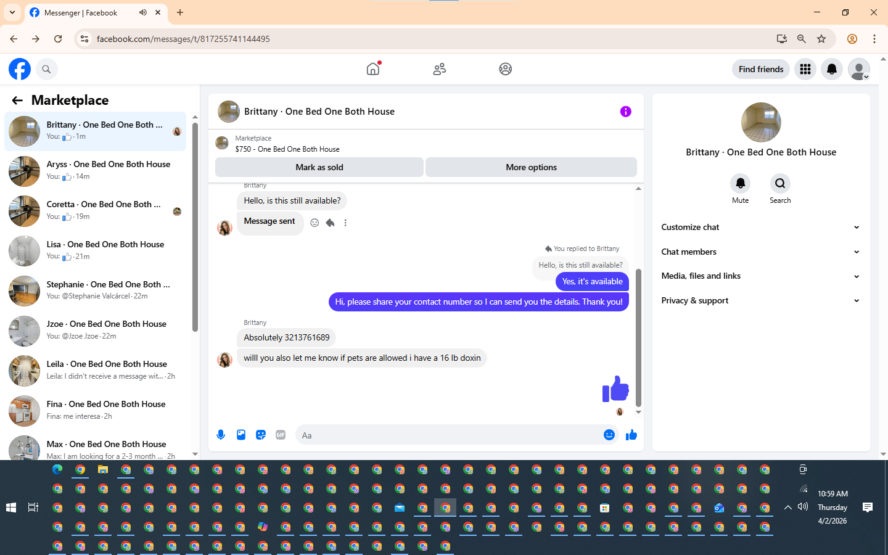This screenshot has width=888, height=555.
Task: Open File Explorer from the taskbar
Action: [103, 469]
